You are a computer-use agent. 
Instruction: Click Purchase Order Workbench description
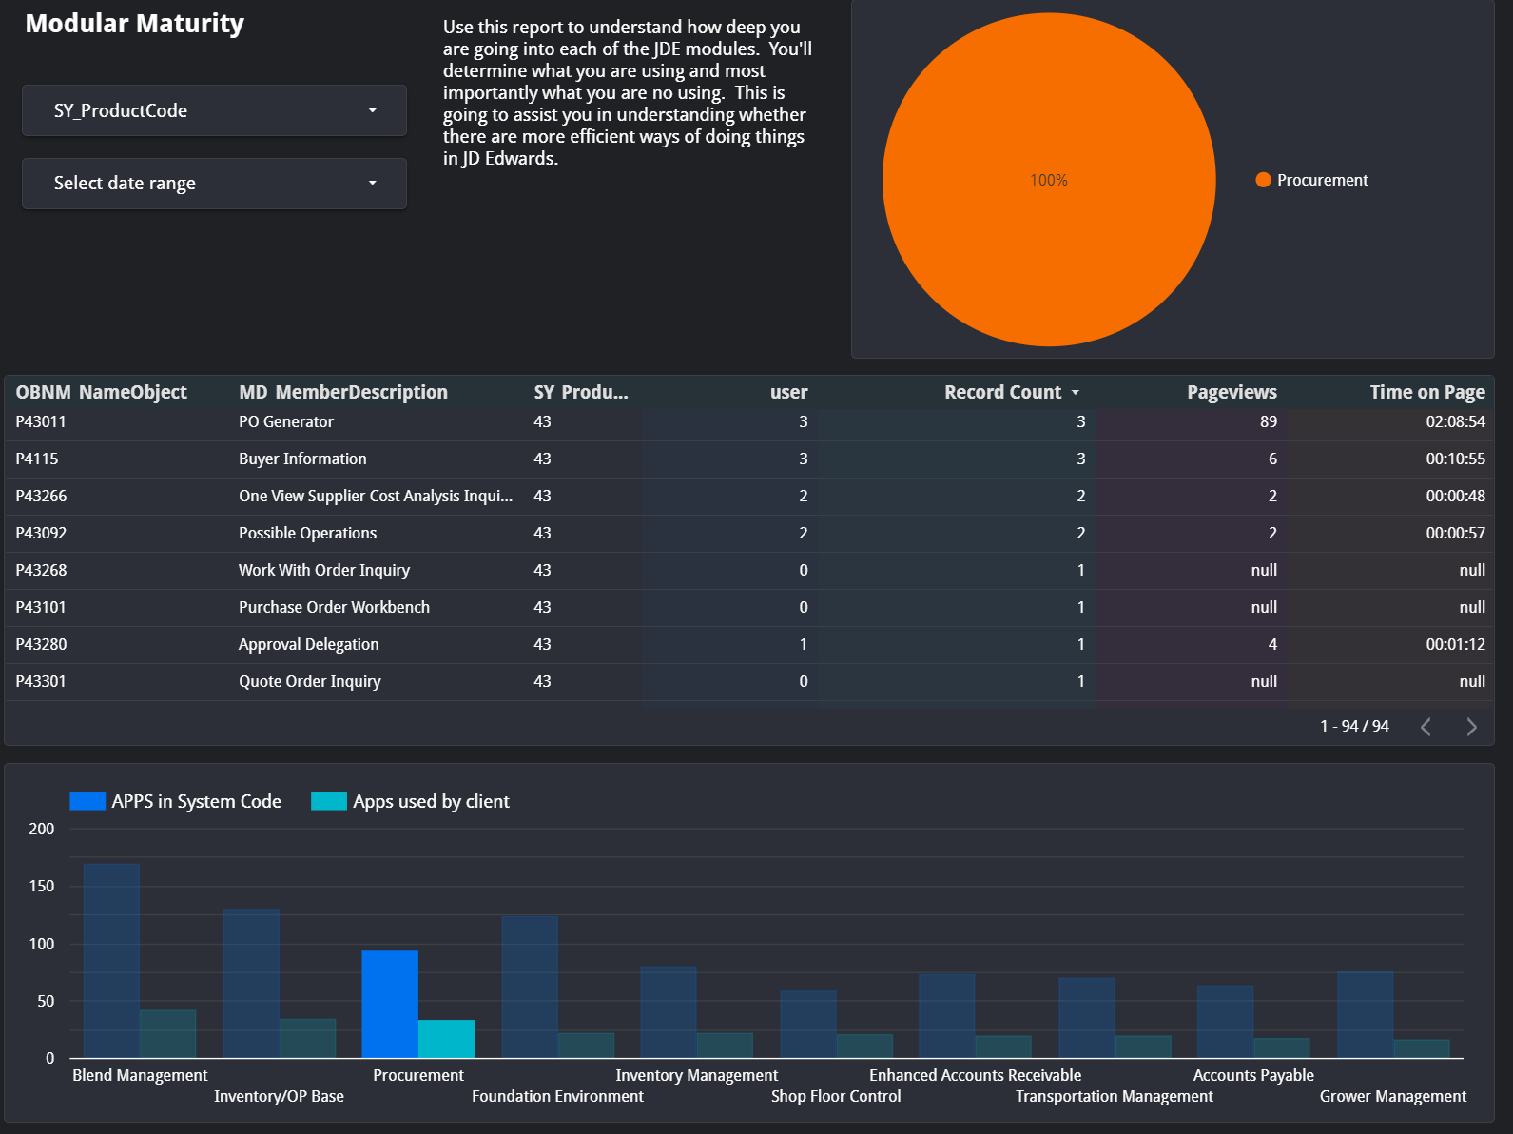(334, 607)
